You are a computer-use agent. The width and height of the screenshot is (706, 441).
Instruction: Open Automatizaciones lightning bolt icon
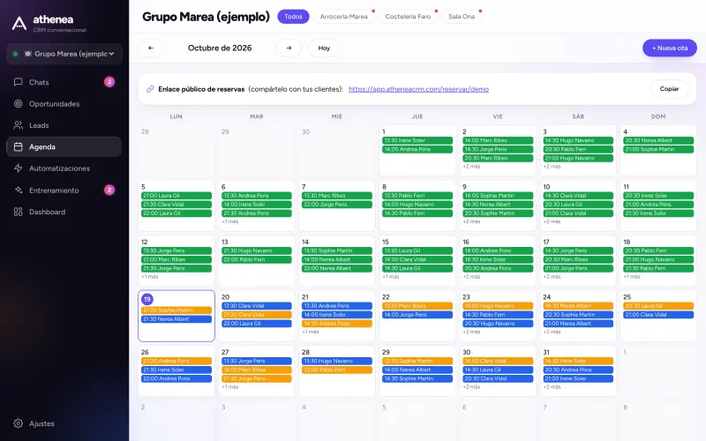point(18,168)
